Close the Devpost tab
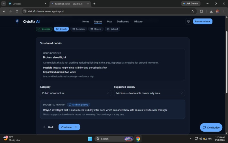Image resolution: width=228 pixels, height=143 pixels. (46, 4)
